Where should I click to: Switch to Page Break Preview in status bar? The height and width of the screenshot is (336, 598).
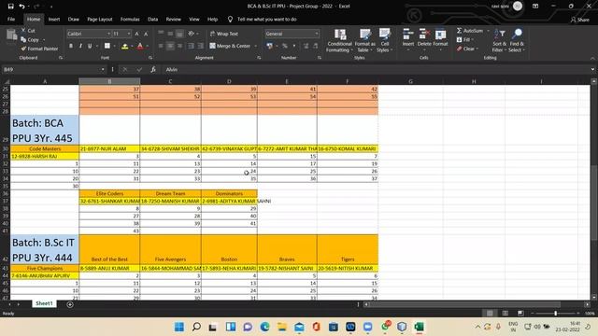(520, 314)
